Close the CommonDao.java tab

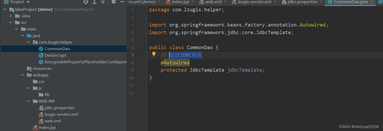[x=372, y=2]
